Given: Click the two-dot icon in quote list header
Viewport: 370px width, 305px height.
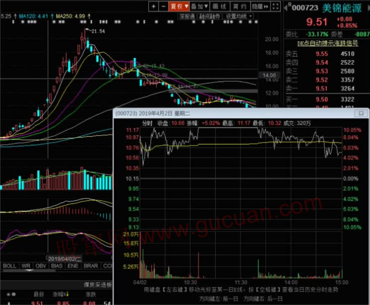Looking at the screenshot, I should pos(11,294).
